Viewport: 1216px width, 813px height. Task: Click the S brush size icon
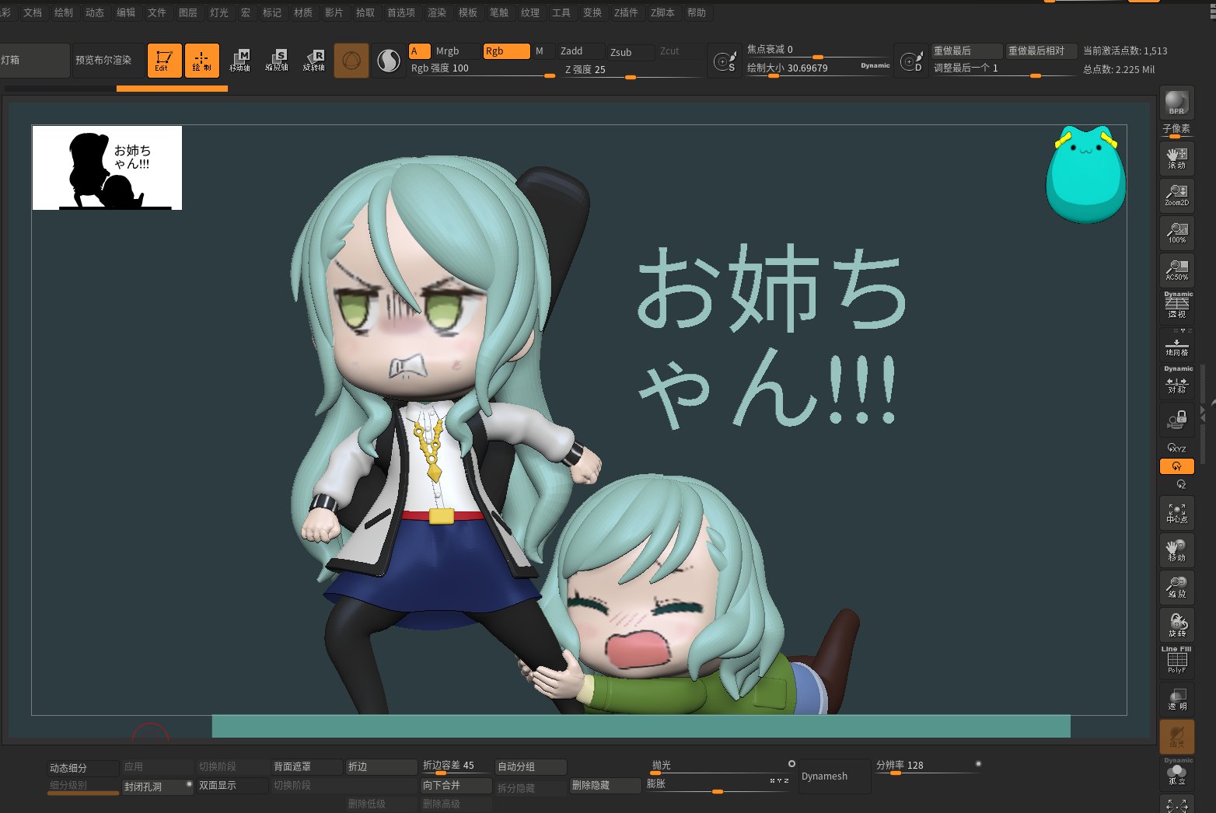725,61
